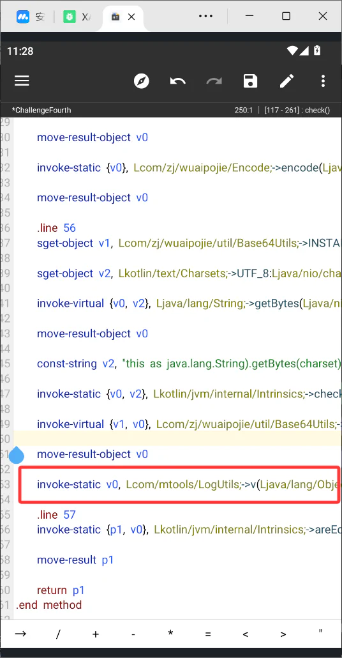
Task: Insert double quote from symbol bar
Action: point(320,631)
